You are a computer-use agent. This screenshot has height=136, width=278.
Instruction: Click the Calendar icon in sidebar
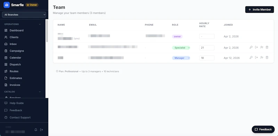pos(6,58)
